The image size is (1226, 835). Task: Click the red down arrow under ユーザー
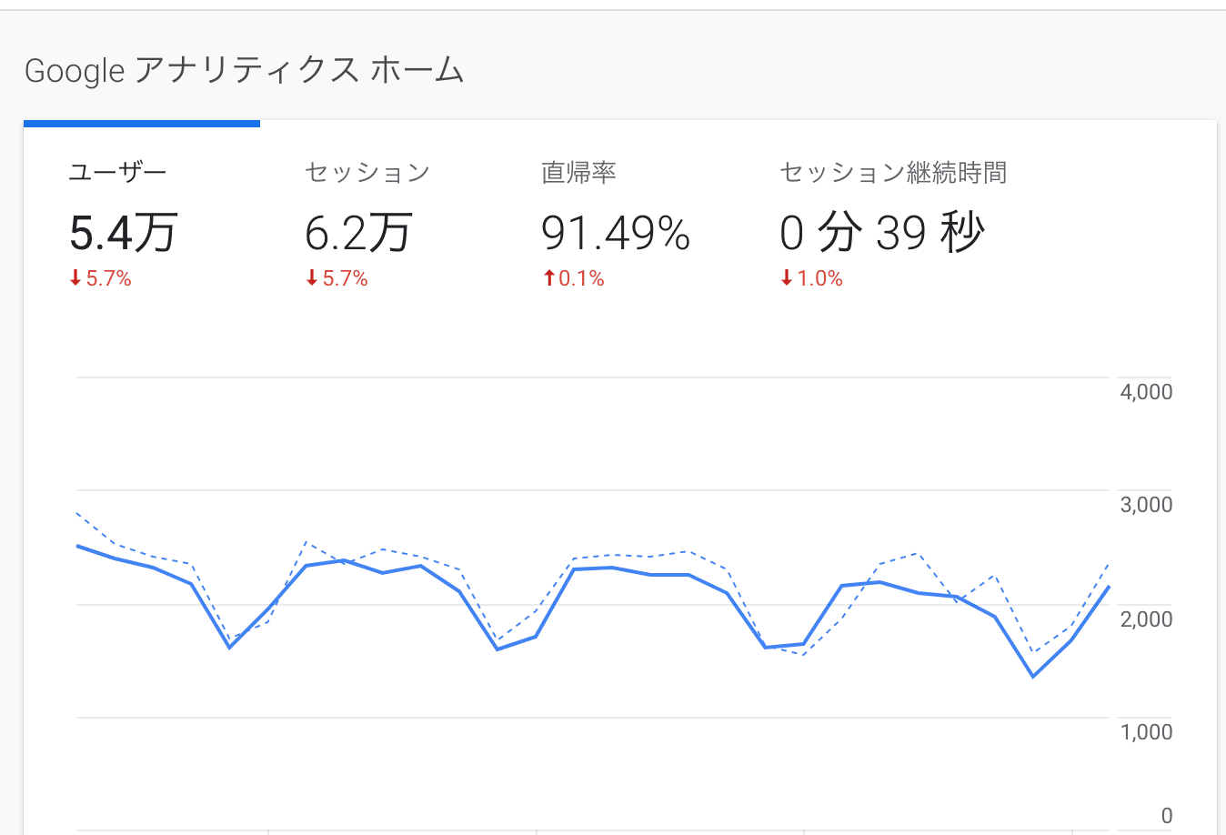(x=75, y=278)
